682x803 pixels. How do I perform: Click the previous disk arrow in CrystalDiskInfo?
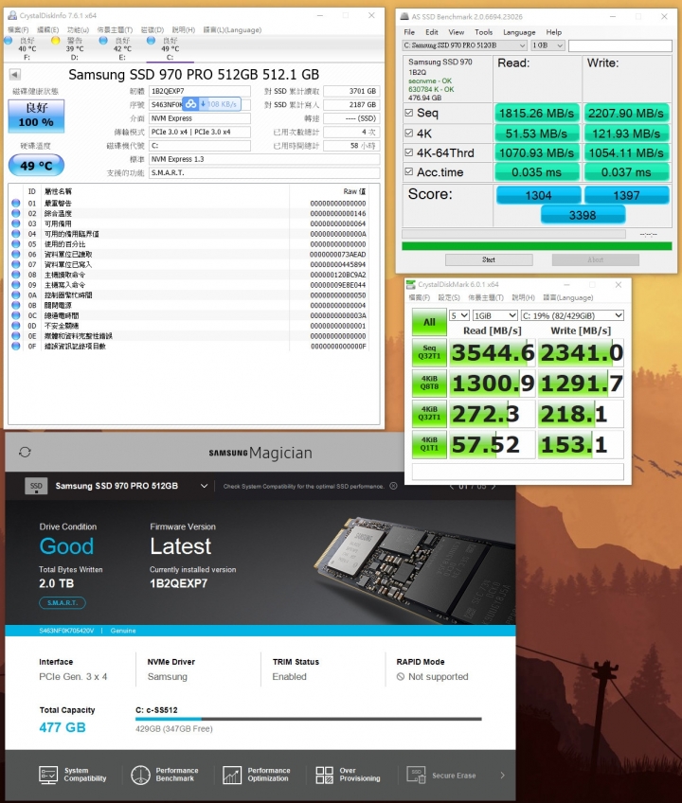[15, 75]
